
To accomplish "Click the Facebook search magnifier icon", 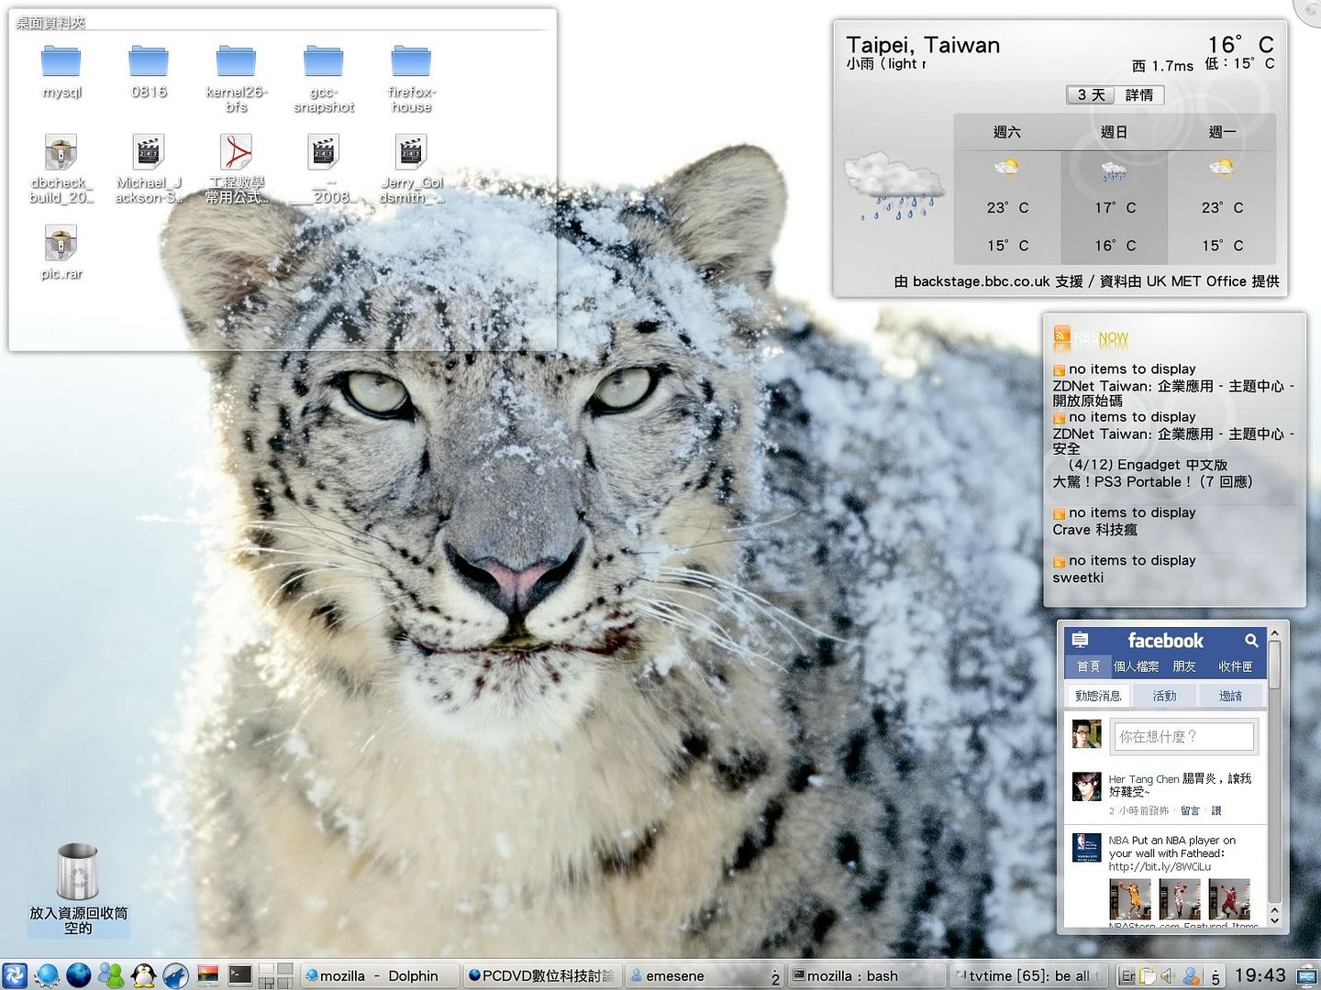I will 1251,641.
